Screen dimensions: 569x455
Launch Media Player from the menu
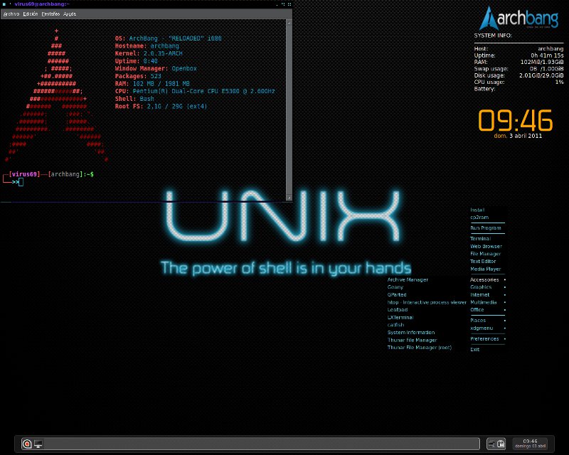pos(487,269)
